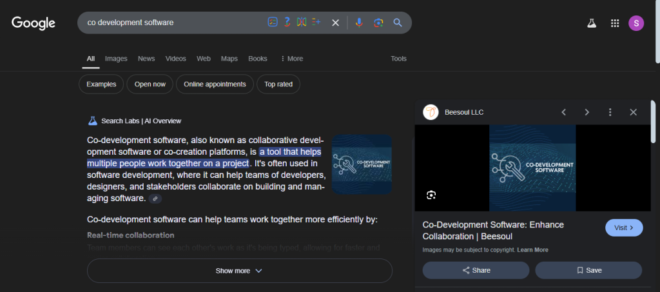
Task: Click the list-plus icon in search bar
Action: [x=316, y=22]
